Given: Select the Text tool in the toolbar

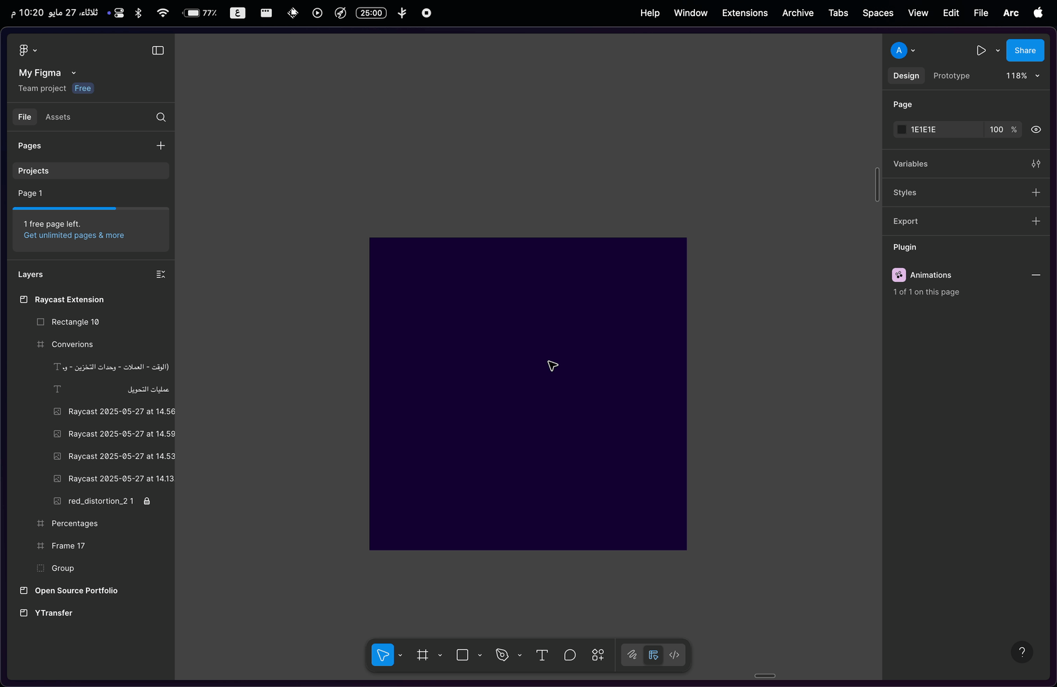Looking at the screenshot, I should tap(542, 655).
